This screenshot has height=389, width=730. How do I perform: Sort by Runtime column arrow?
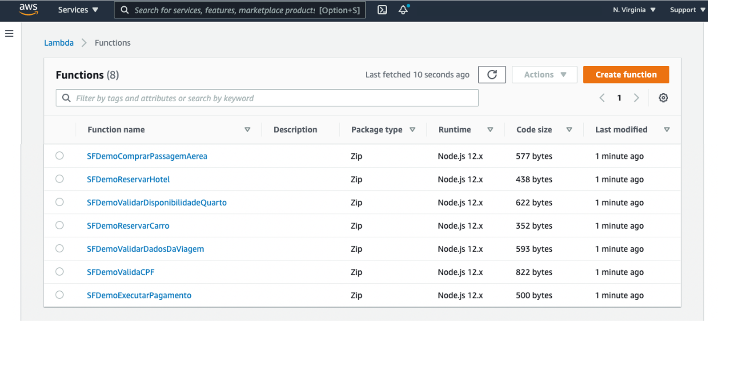[490, 130]
